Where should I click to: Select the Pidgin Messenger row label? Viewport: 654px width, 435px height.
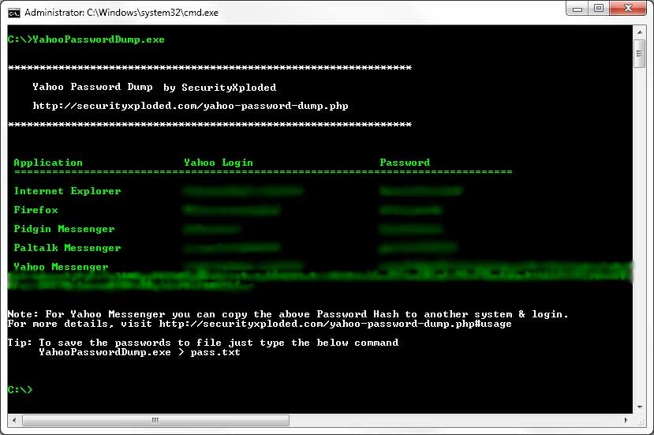click(x=64, y=229)
